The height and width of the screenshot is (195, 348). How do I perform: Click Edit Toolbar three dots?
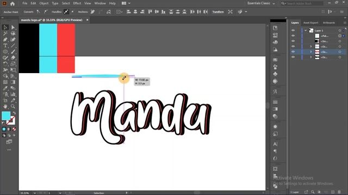tap(9, 149)
